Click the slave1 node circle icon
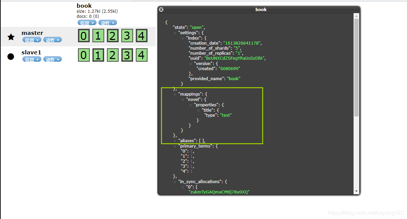Viewport: 407px width, 219px height. (11, 56)
